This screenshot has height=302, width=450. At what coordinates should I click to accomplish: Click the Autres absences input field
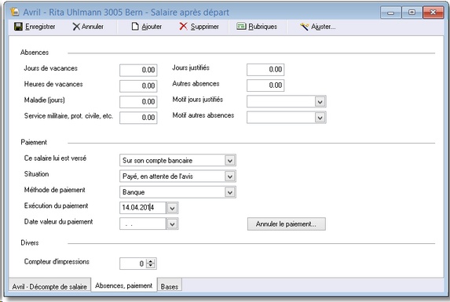pos(265,86)
